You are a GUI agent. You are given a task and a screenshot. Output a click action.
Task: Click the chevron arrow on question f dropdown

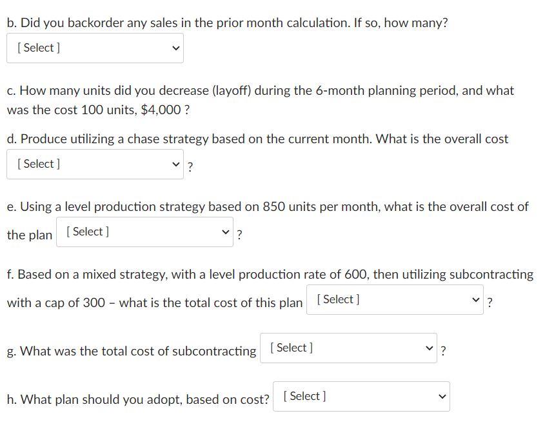(475, 299)
